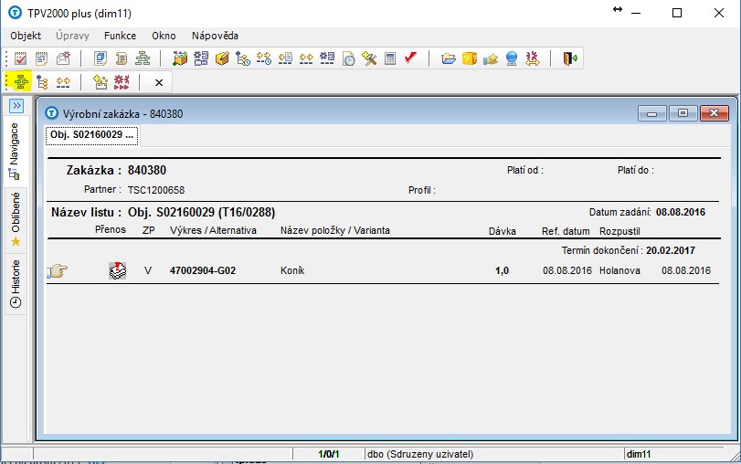The image size is (741, 464).
Task: Click the box with colored shapes icon
Action: tap(180, 58)
